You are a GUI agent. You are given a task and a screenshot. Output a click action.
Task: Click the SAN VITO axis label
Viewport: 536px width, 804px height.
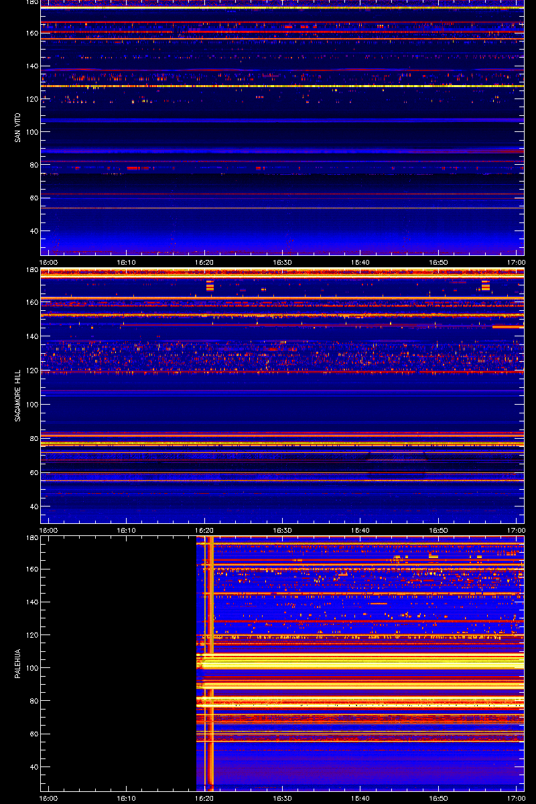tap(17, 127)
